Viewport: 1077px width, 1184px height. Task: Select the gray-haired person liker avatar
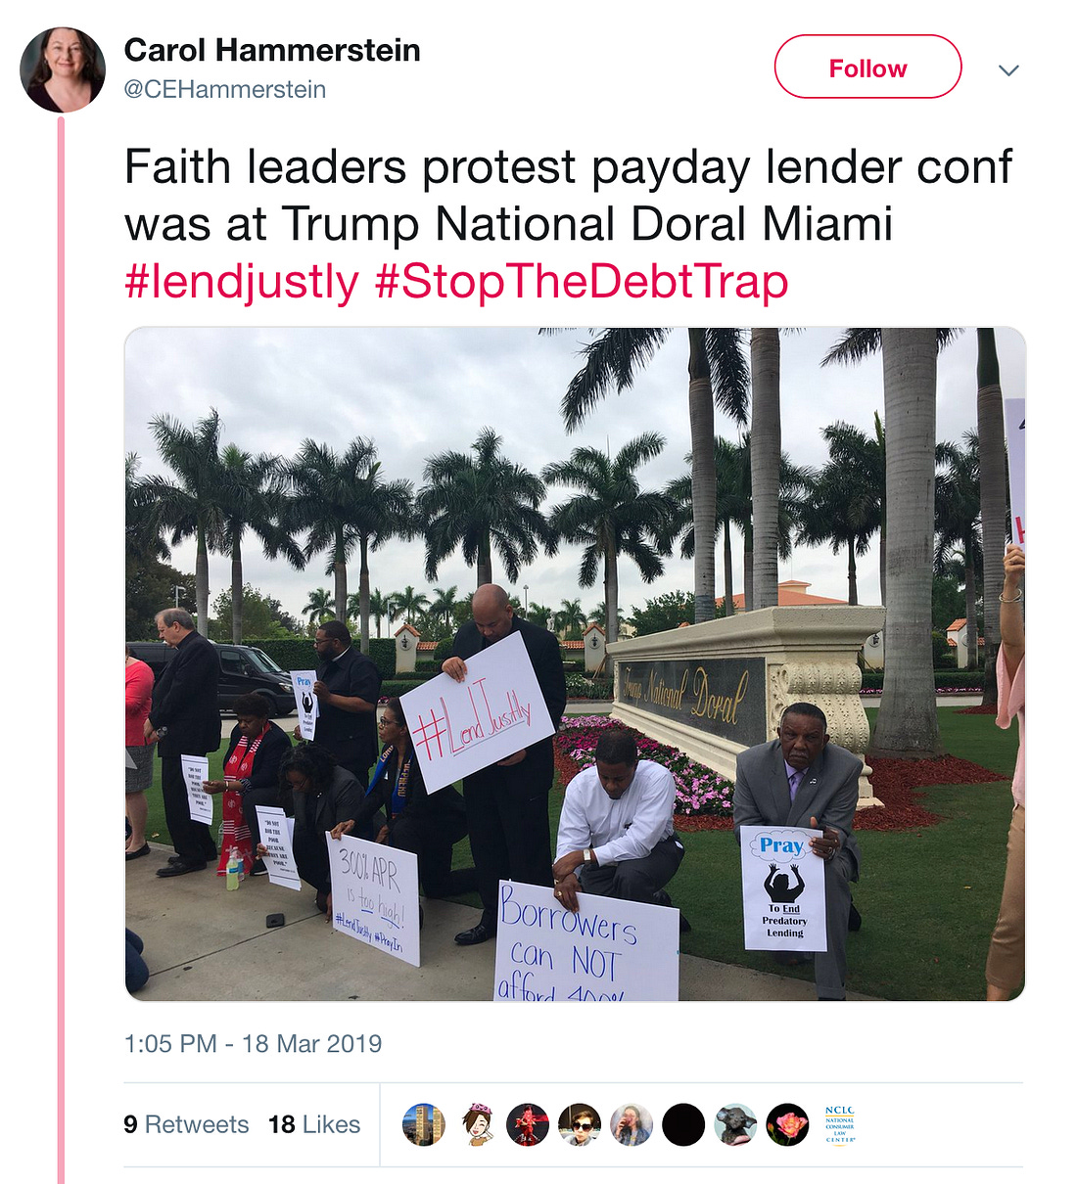(x=632, y=1125)
